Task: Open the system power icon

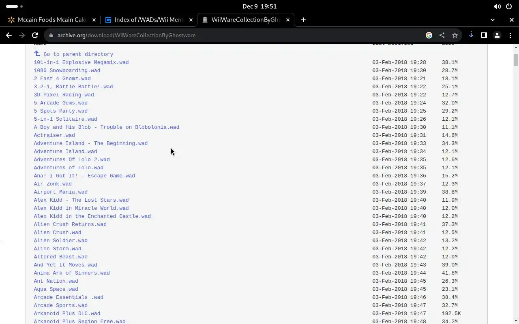Action: pos(509,6)
